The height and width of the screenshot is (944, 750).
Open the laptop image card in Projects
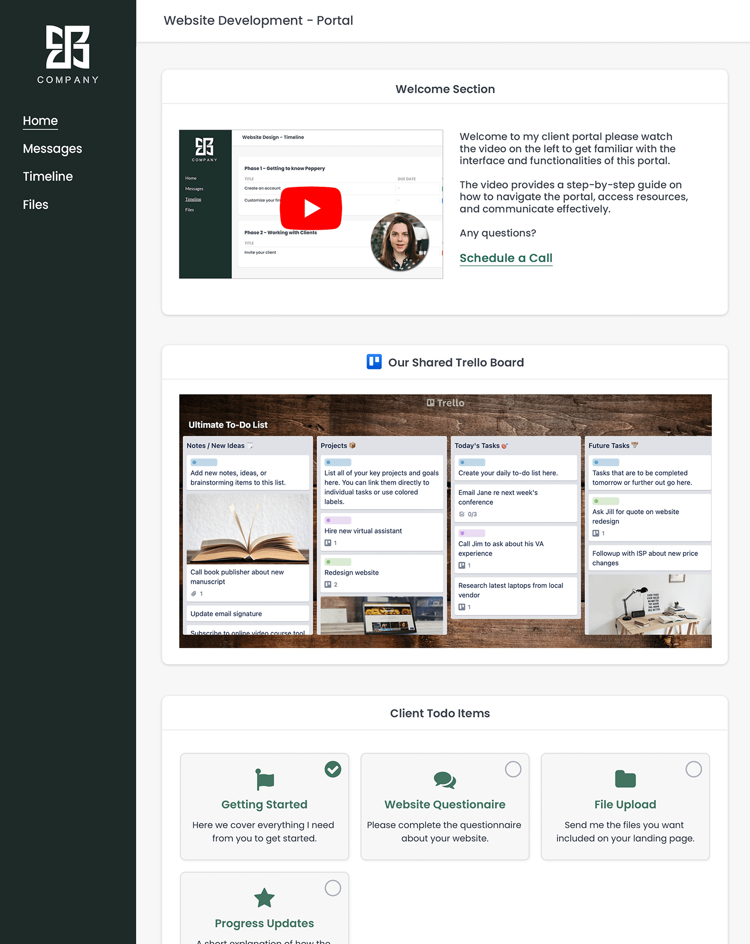click(381, 616)
